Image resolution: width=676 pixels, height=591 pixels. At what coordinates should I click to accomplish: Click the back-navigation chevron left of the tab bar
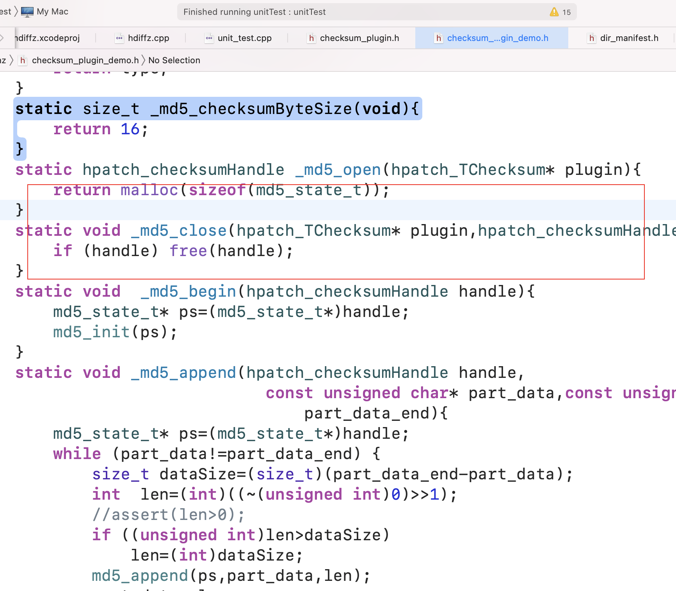click(3, 38)
